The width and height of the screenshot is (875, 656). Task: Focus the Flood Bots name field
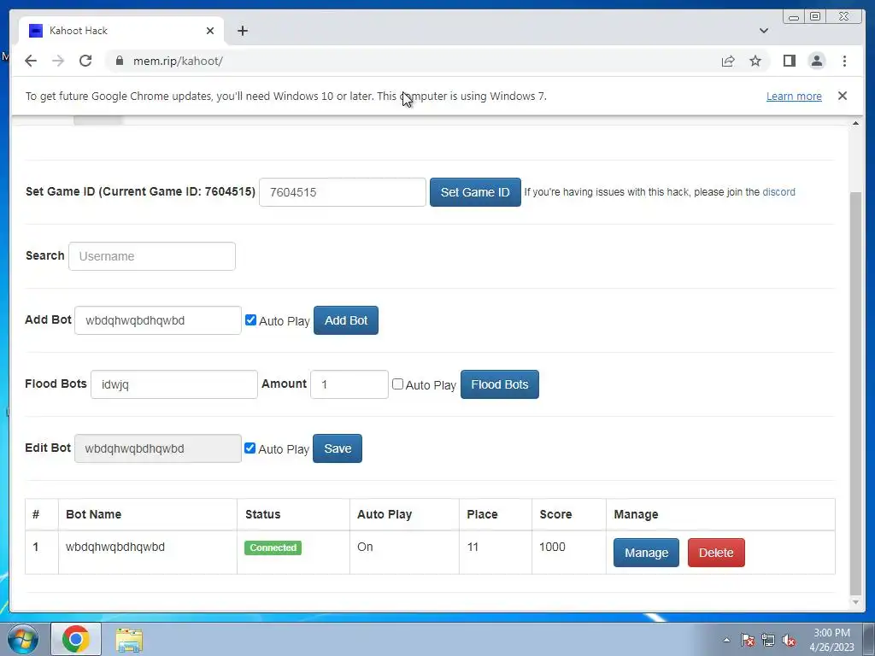[174, 384]
